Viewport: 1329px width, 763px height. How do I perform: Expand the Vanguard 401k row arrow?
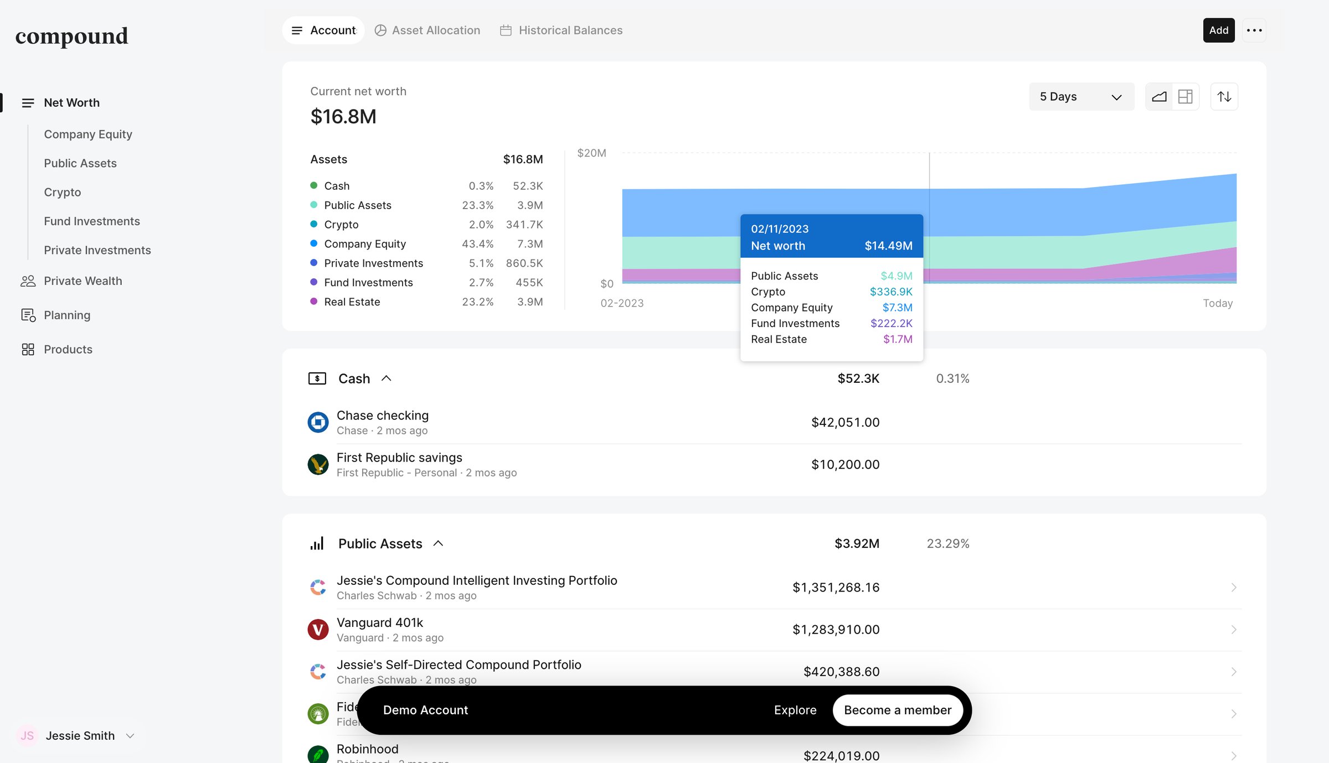coord(1234,630)
